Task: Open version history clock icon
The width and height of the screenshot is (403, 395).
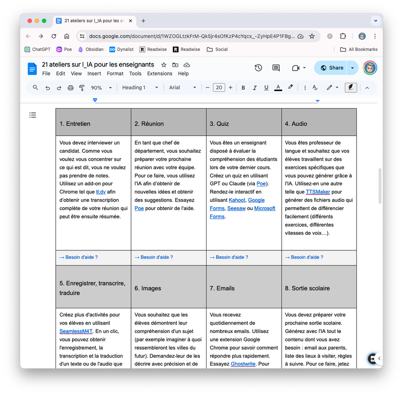Action: (x=258, y=68)
